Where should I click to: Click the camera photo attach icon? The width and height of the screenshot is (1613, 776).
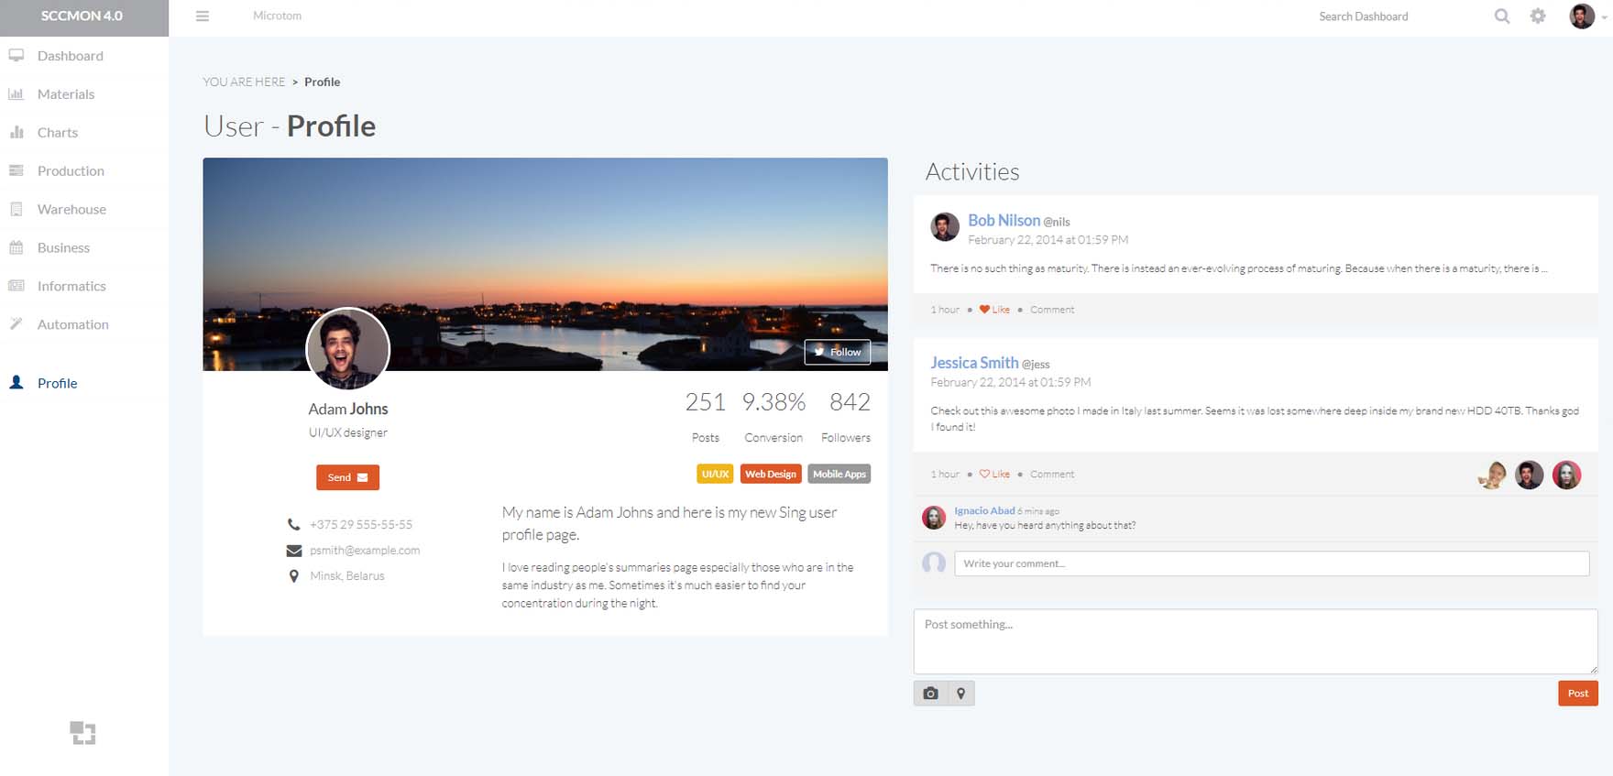pyautogui.click(x=930, y=694)
